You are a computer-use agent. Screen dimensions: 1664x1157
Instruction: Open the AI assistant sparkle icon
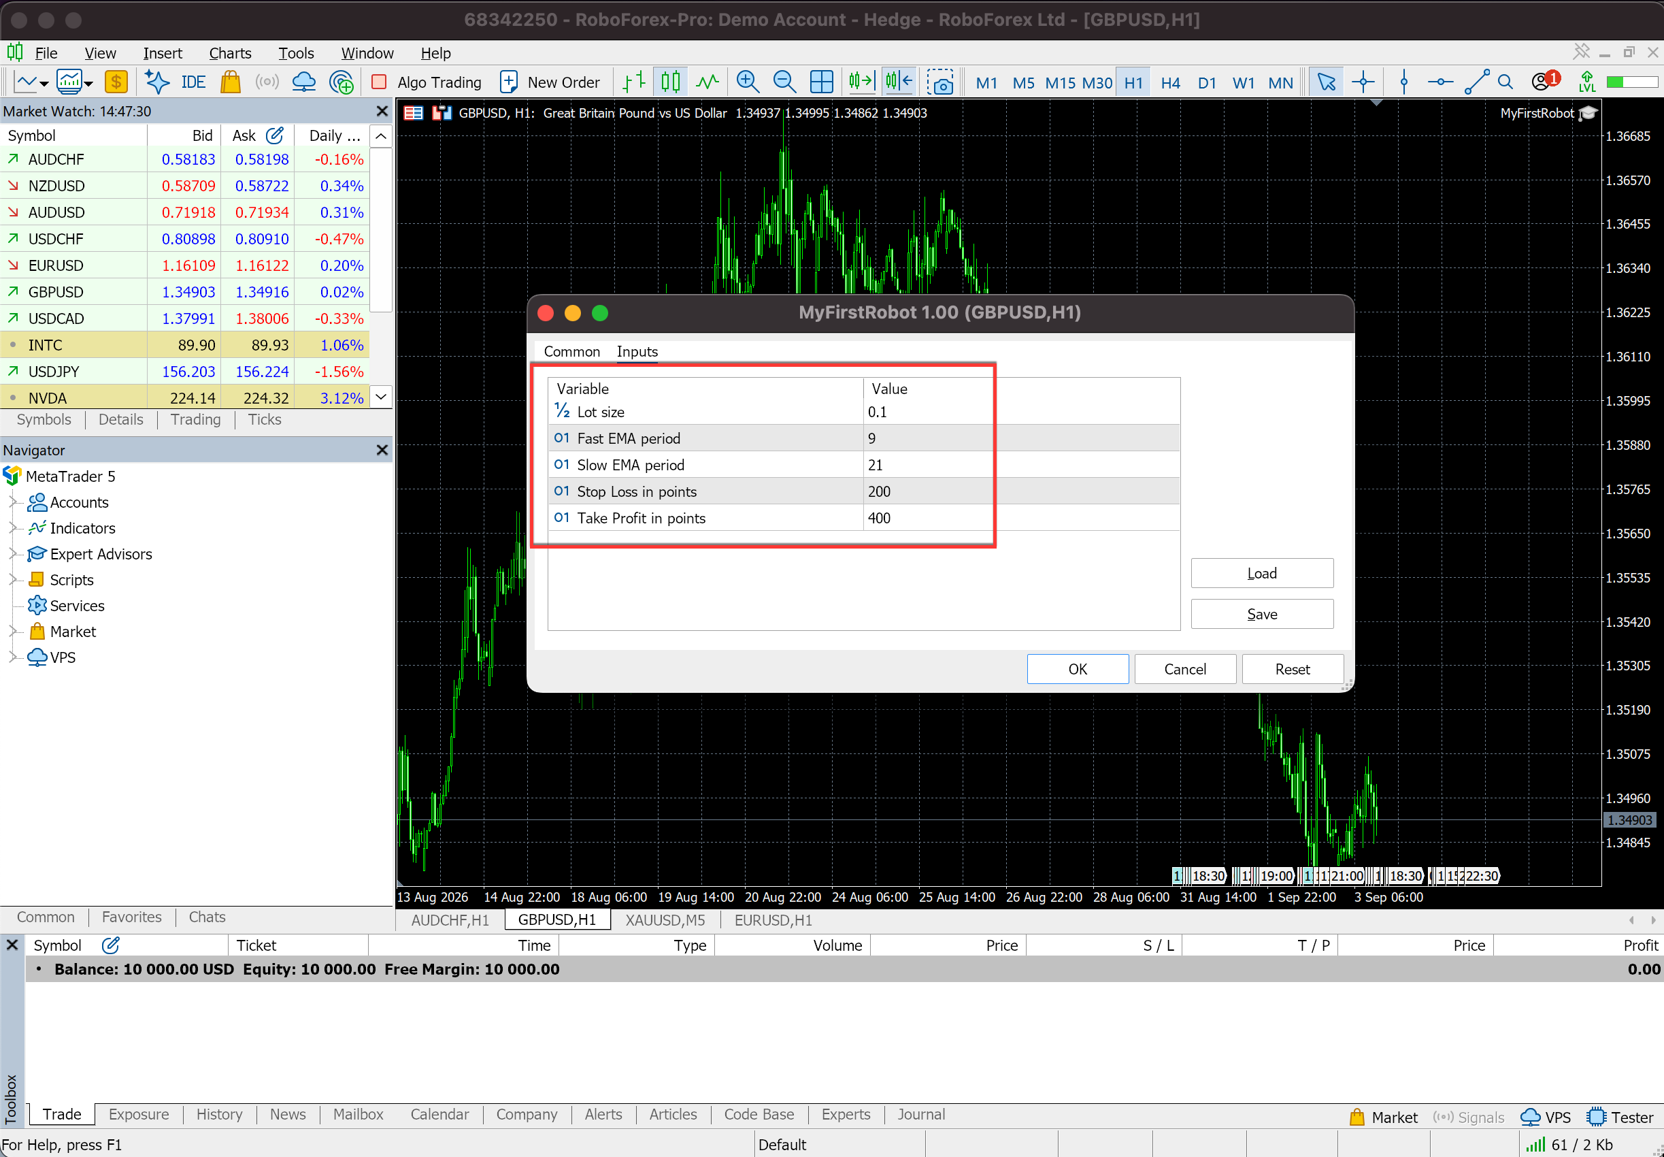[x=156, y=82]
